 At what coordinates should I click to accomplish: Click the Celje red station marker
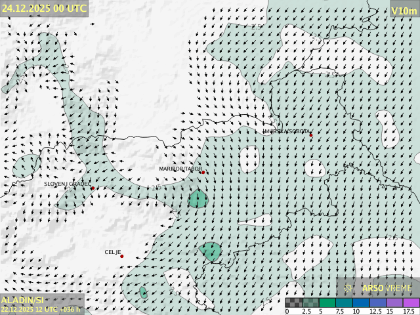[121, 256]
